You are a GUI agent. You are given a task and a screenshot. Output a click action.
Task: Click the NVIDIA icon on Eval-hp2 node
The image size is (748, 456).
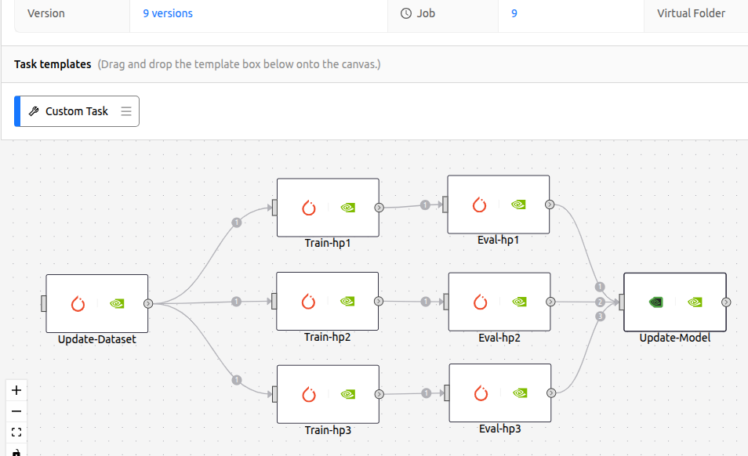pyautogui.click(x=518, y=302)
